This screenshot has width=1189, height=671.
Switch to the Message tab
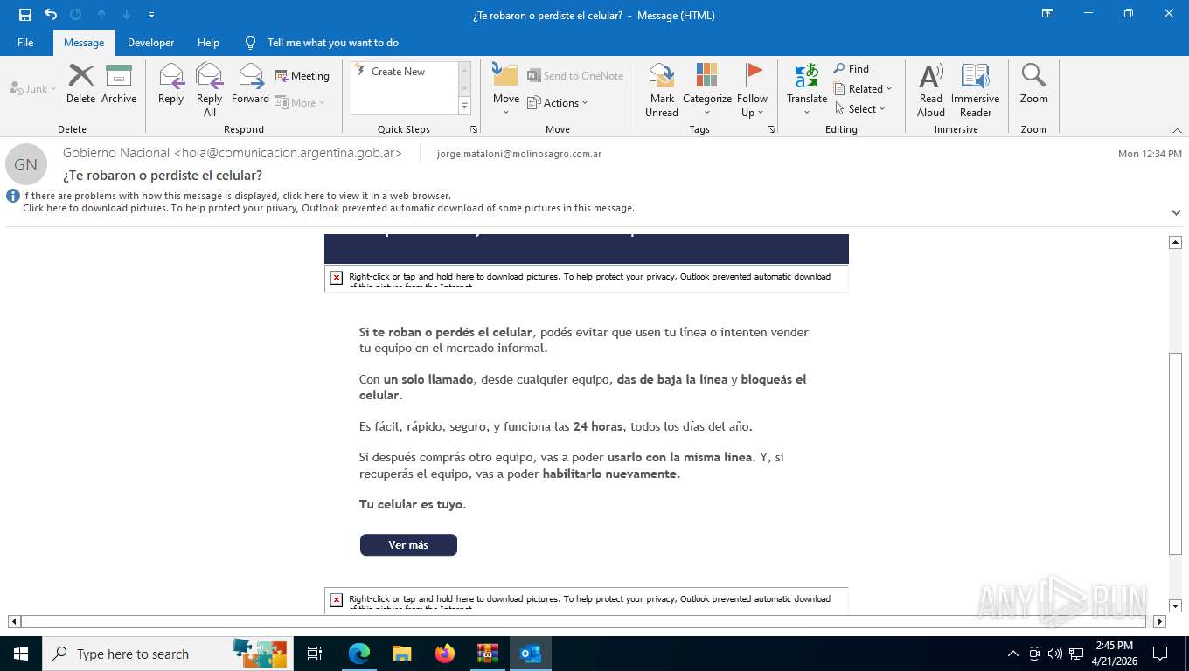pyautogui.click(x=84, y=42)
